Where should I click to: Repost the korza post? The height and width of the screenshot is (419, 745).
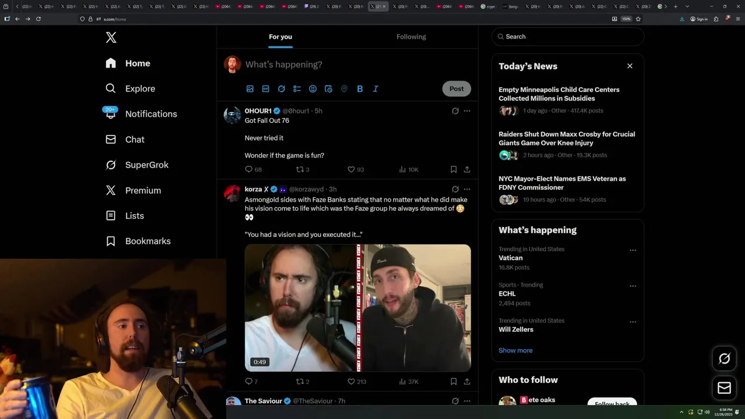[x=303, y=382]
